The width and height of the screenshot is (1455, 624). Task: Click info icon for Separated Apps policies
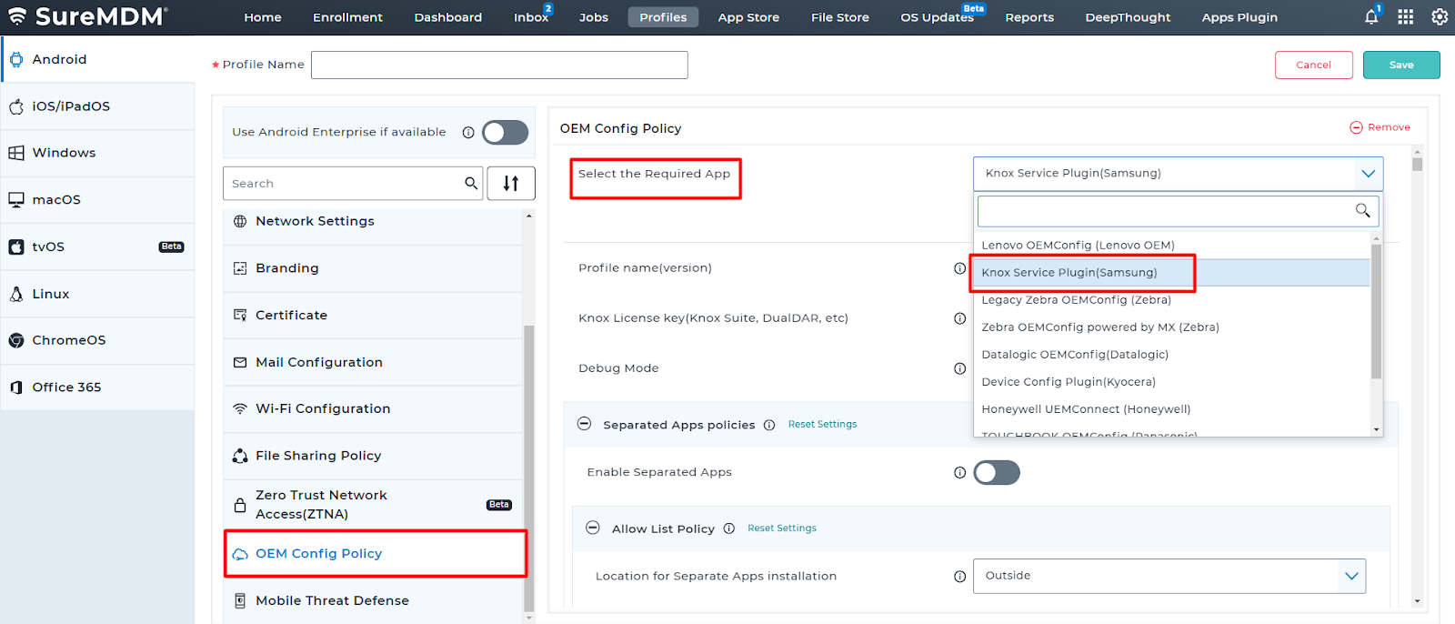click(x=769, y=425)
